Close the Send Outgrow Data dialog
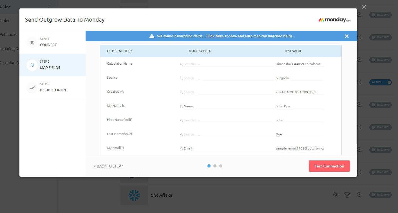 tap(364, 7)
